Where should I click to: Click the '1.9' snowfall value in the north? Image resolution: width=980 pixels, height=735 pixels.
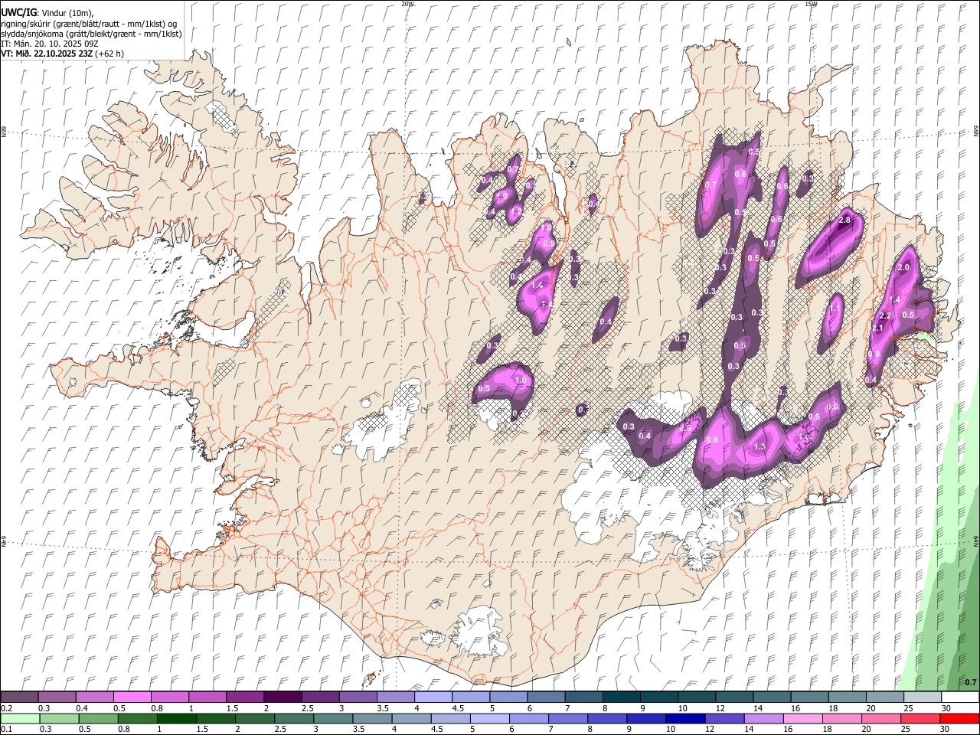(x=502, y=196)
